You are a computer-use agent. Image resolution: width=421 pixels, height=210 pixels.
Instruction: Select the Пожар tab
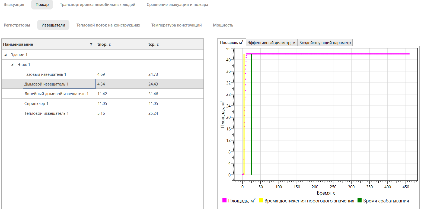pyautogui.click(x=42, y=5)
